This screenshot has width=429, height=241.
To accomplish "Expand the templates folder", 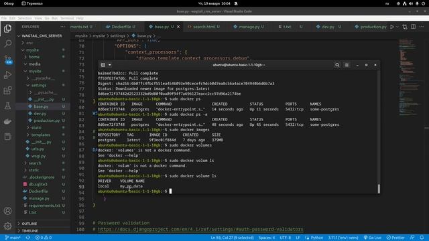I will pyautogui.click(x=40, y=135).
